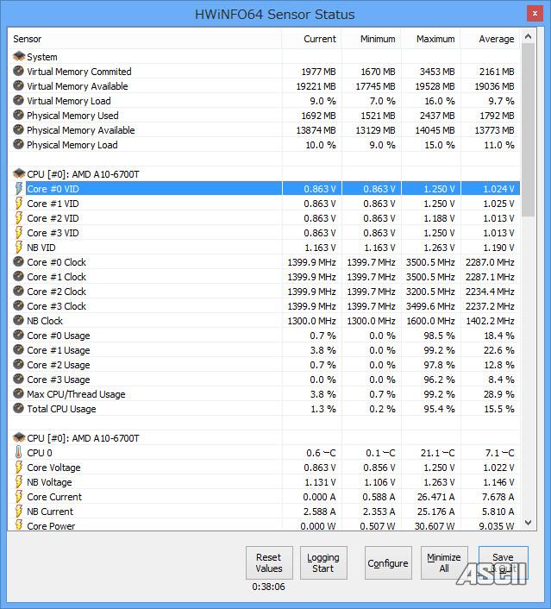Click the clock icon of Core #0 Clock

[x=18, y=261]
